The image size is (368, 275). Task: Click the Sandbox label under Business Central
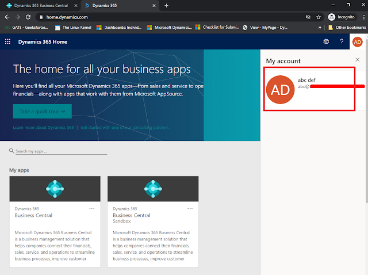click(x=121, y=221)
